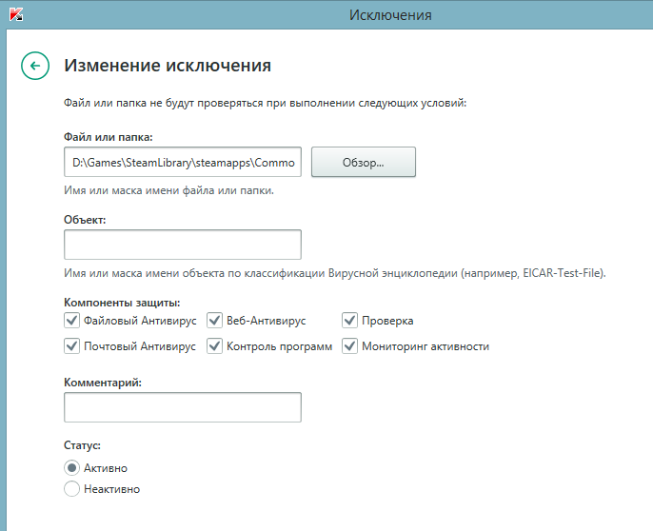Click the back arrow icon
Viewport: 653px width, 531px height.
click(x=35, y=66)
